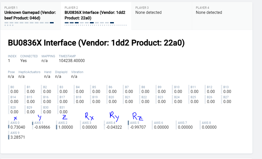Switch to the Player 1 Unknown Gamepad tab

click(30, 15)
